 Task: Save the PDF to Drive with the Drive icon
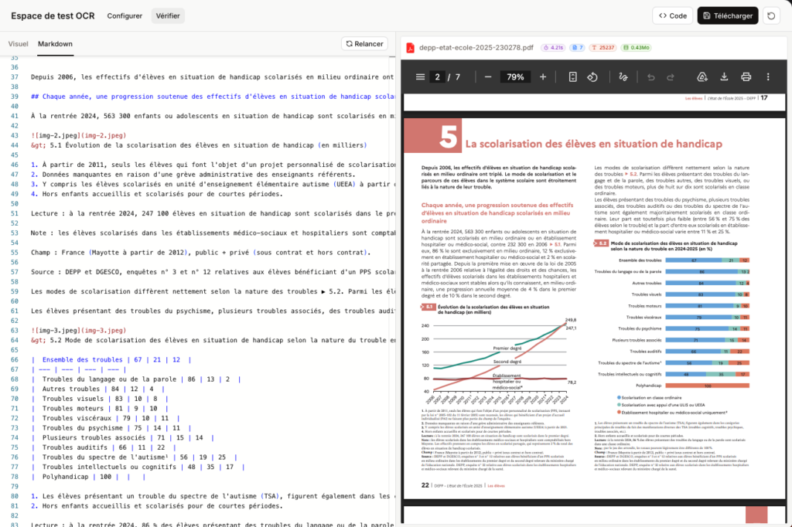point(701,76)
